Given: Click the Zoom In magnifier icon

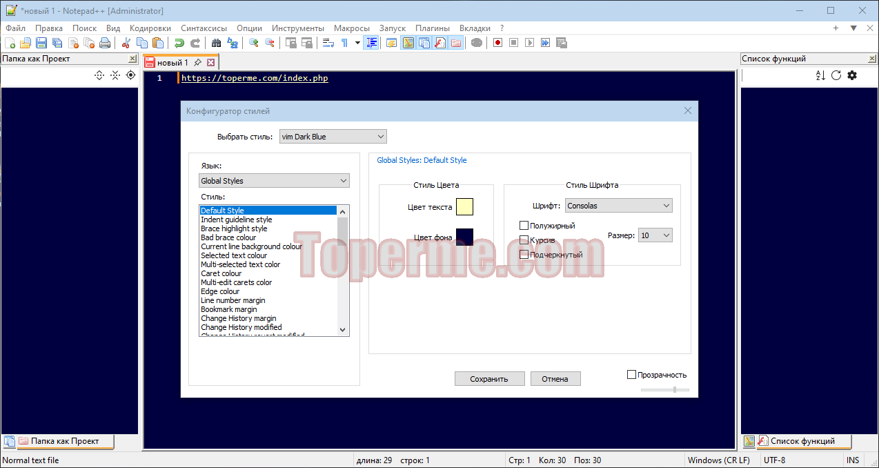Looking at the screenshot, I should click(254, 43).
